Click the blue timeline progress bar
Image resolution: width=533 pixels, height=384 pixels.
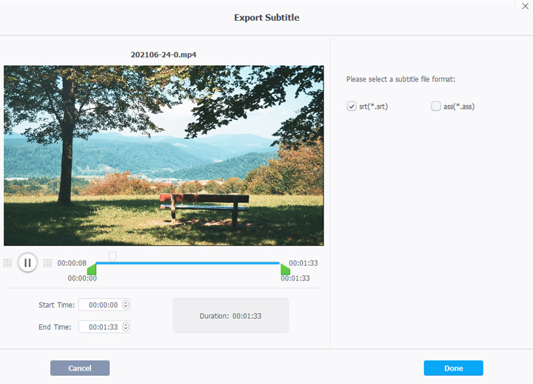coord(187,263)
